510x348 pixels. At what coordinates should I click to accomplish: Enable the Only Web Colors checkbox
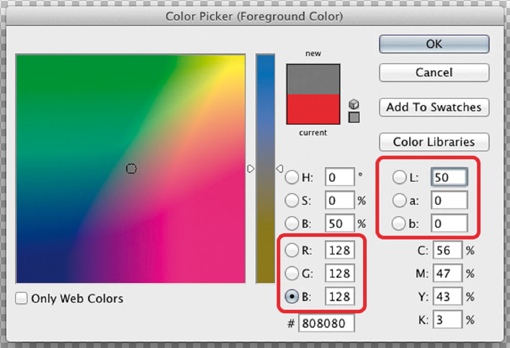pyautogui.click(x=21, y=299)
